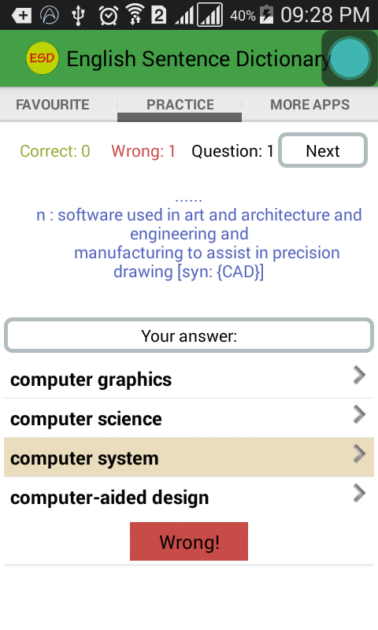Go to the Next question
This screenshot has height=630, width=378.
click(323, 150)
